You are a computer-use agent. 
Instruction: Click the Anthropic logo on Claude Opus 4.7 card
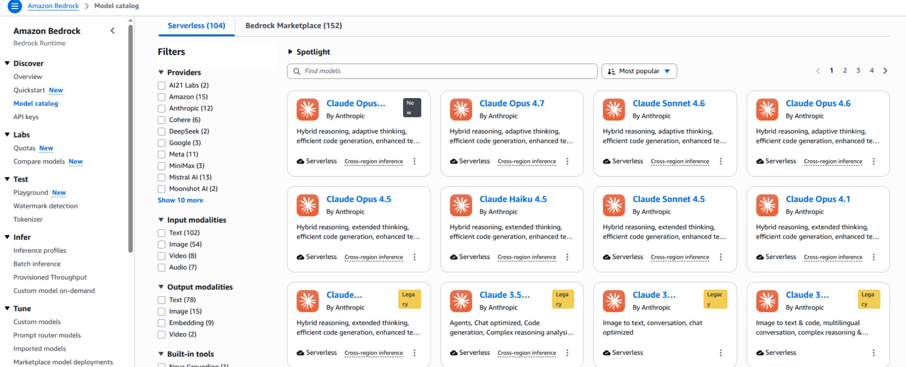point(461,110)
